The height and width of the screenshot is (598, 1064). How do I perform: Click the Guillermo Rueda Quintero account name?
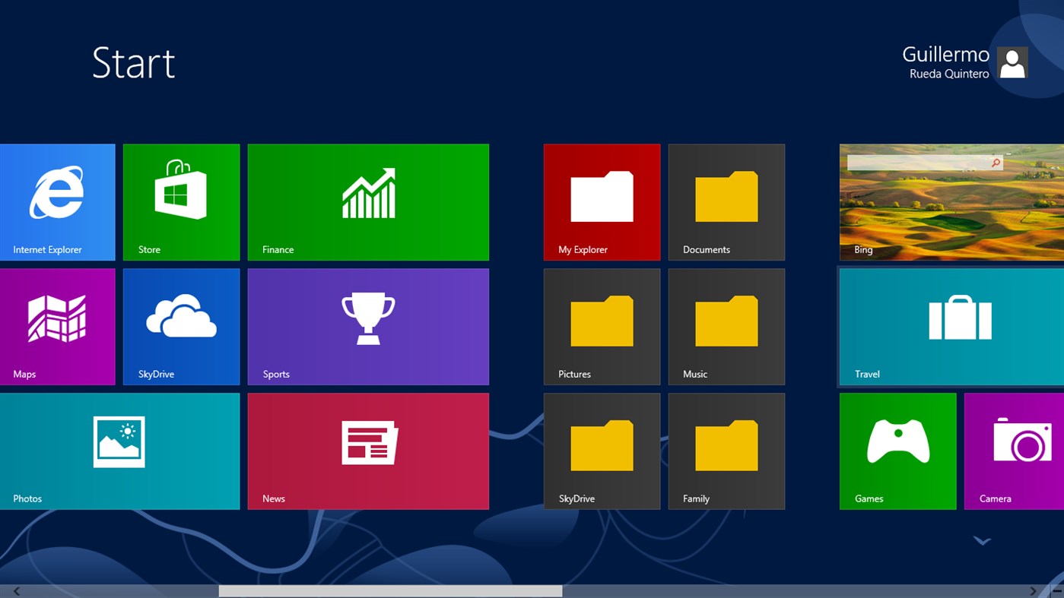point(945,61)
